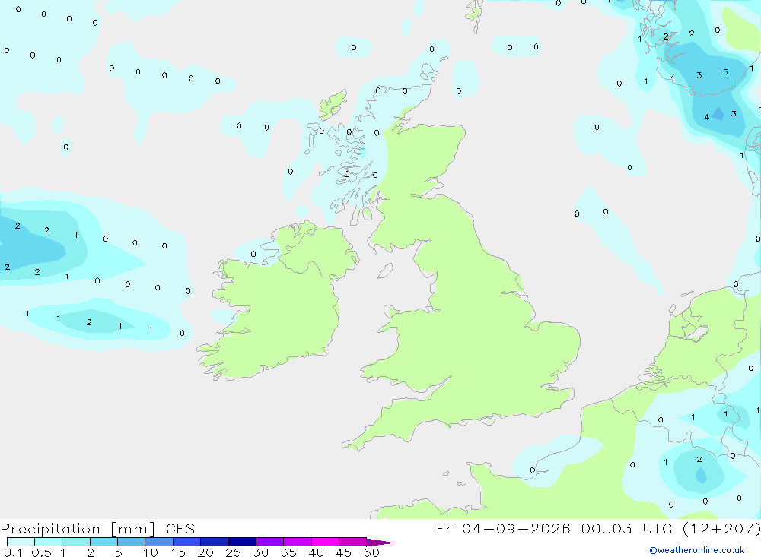The image size is (761, 557).
Task: Click the "0" value off Northern Ireland's northwest coast
Action: tap(253, 254)
